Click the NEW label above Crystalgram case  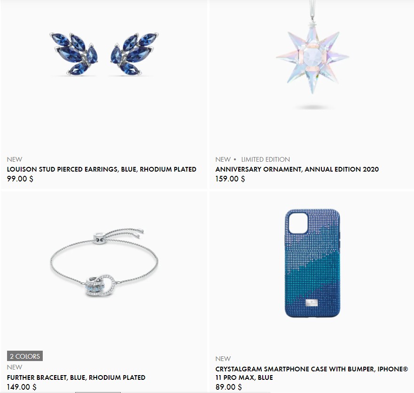coord(223,359)
